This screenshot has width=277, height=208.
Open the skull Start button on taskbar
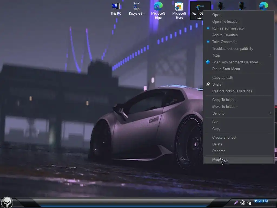(7, 202)
